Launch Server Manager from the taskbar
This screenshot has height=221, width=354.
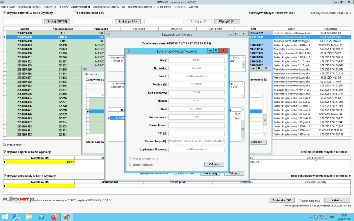tap(16, 217)
